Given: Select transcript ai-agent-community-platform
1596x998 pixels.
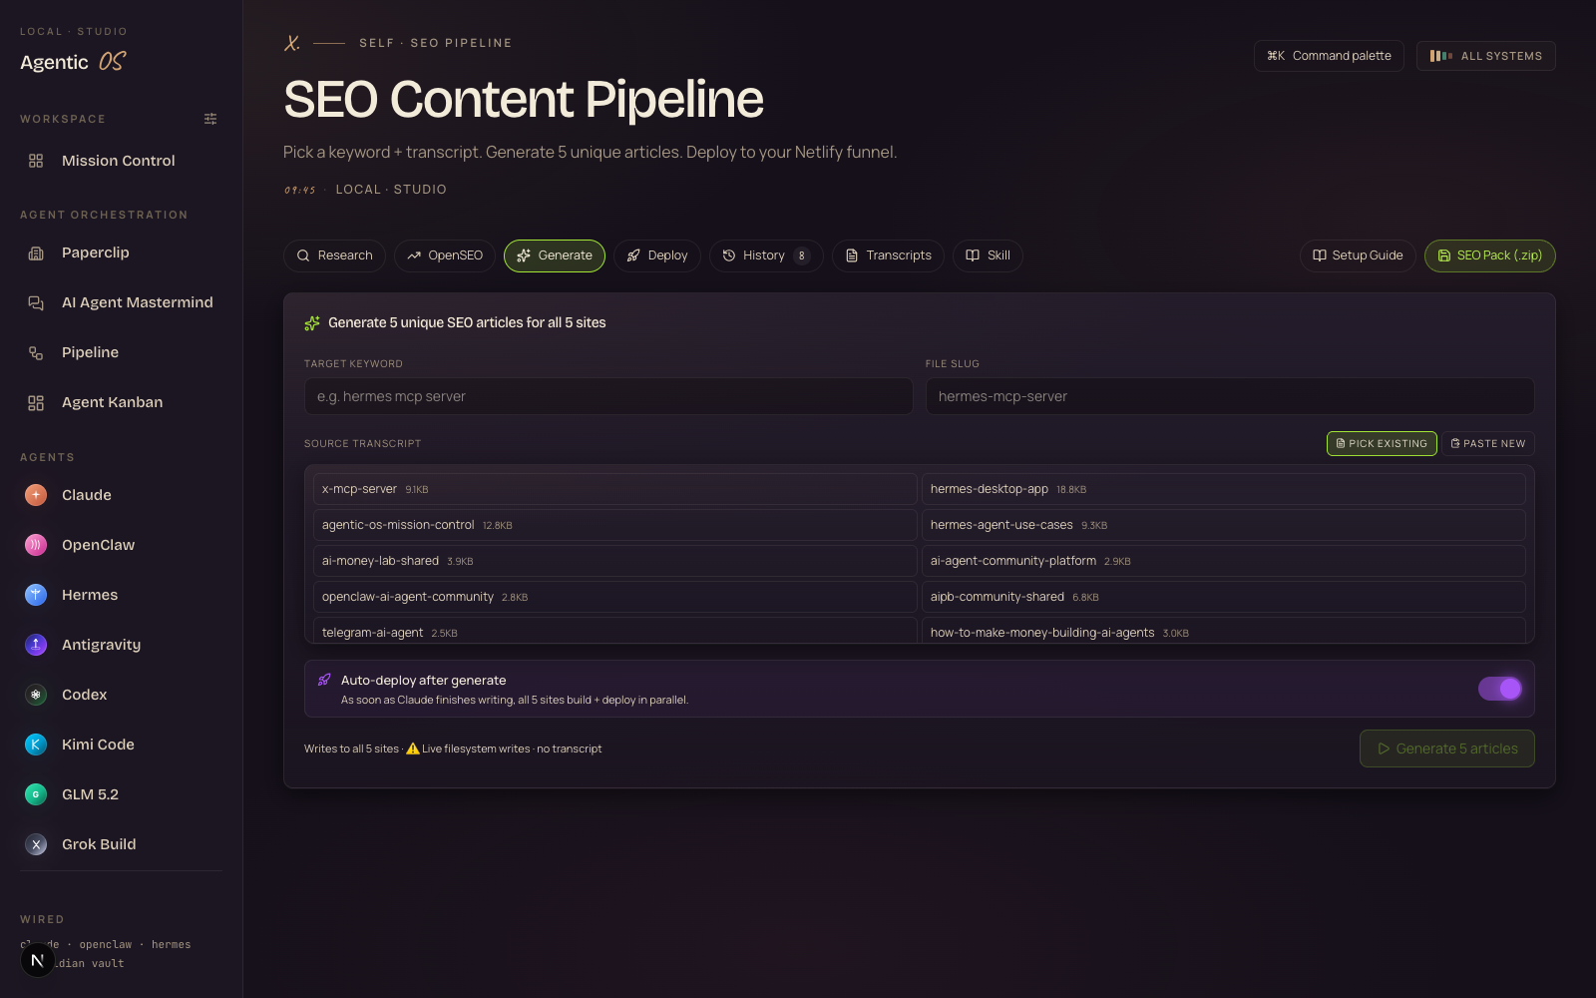Looking at the screenshot, I should [1224, 561].
